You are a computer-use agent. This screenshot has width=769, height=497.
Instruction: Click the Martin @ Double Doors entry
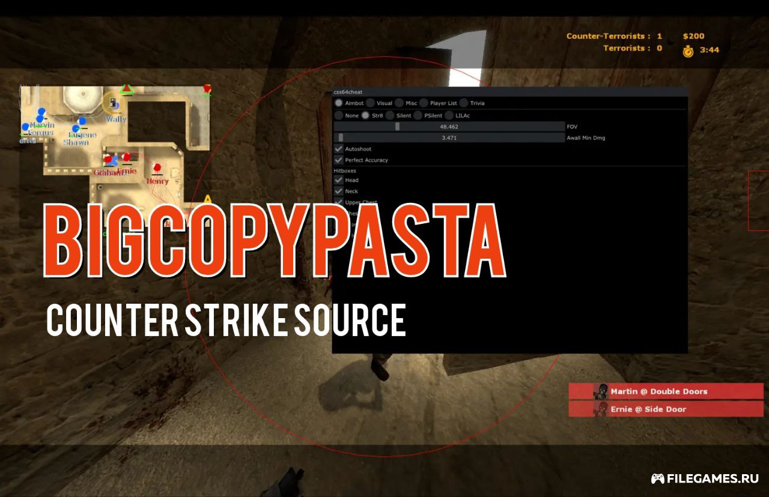666,391
